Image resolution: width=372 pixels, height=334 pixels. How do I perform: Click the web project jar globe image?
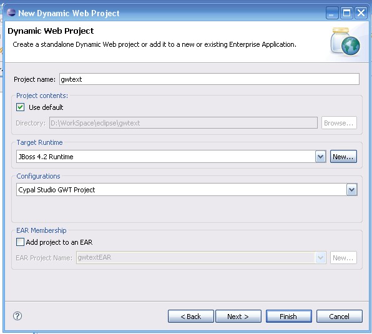tap(345, 41)
